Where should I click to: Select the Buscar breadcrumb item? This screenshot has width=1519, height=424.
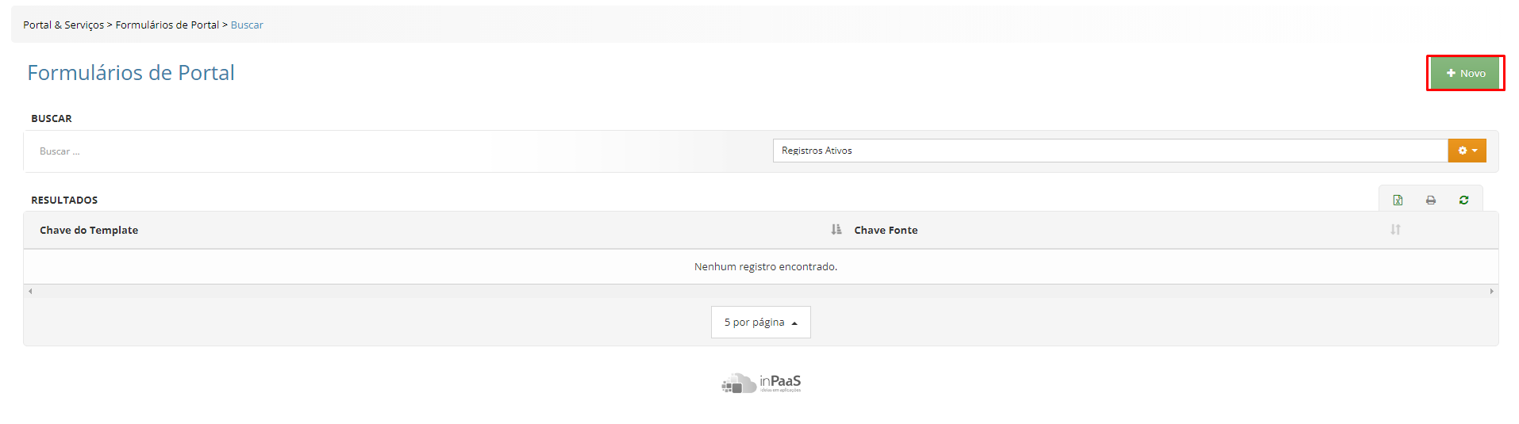pyautogui.click(x=247, y=25)
